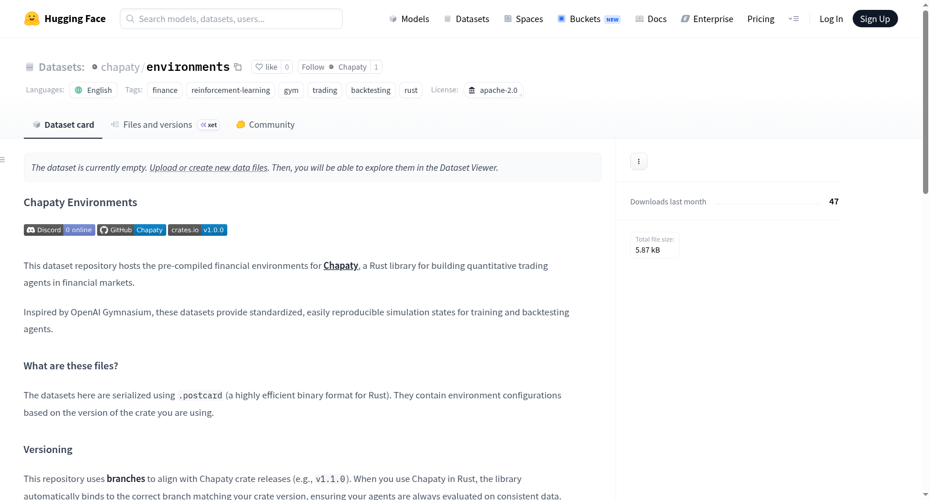Viewport: 930px width, 500px height.
Task: Click the like count number
Action: 287,67
